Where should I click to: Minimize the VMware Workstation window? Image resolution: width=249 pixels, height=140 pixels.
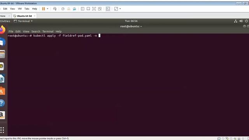click(x=239, y=3)
